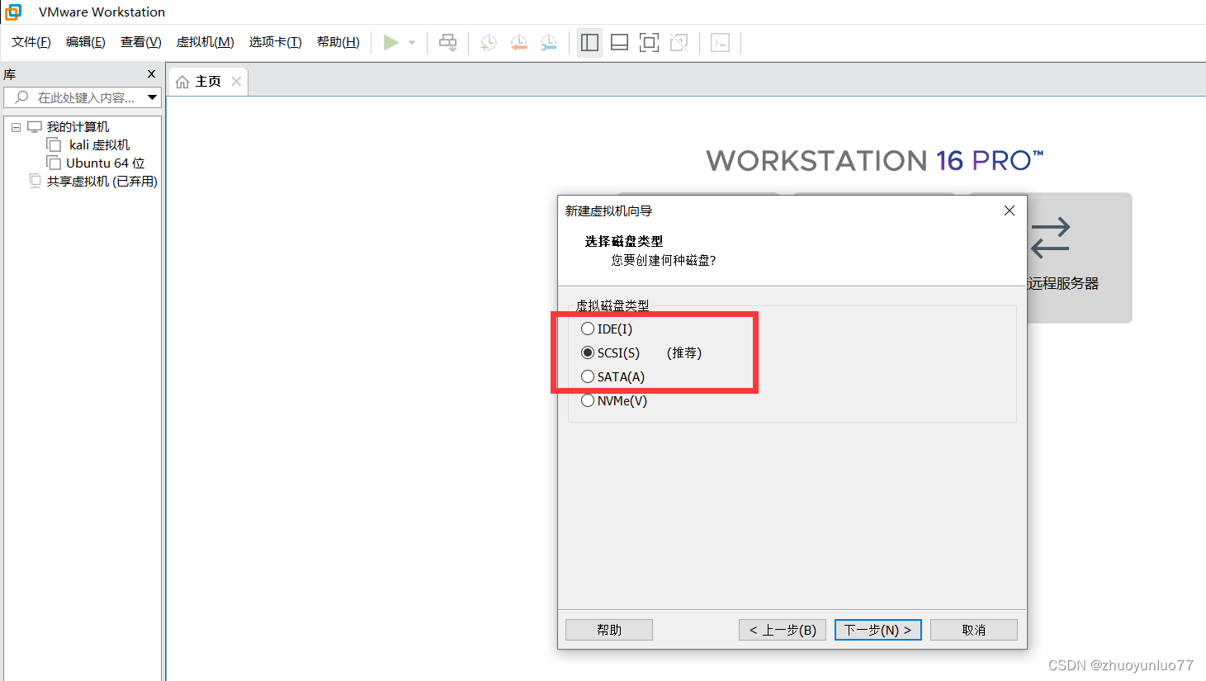Click the 我的计算机 monitor icon
Image resolution: width=1206 pixels, height=681 pixels.
(35, 127)
